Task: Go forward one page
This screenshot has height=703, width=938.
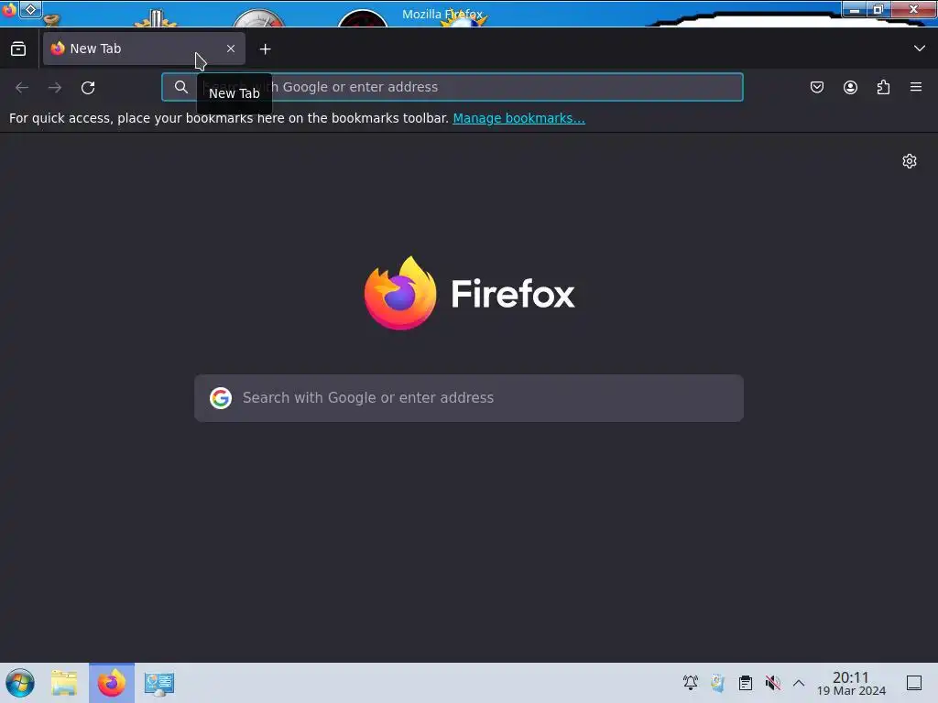Action: 55,87
